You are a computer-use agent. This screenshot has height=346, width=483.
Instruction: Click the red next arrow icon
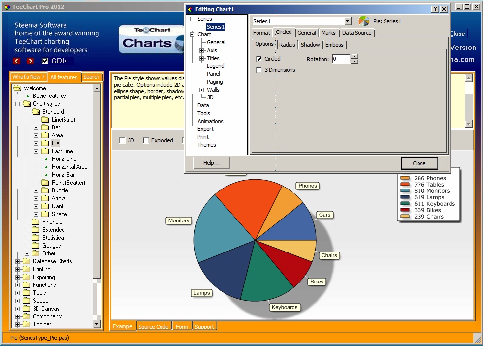click(30, 61)
